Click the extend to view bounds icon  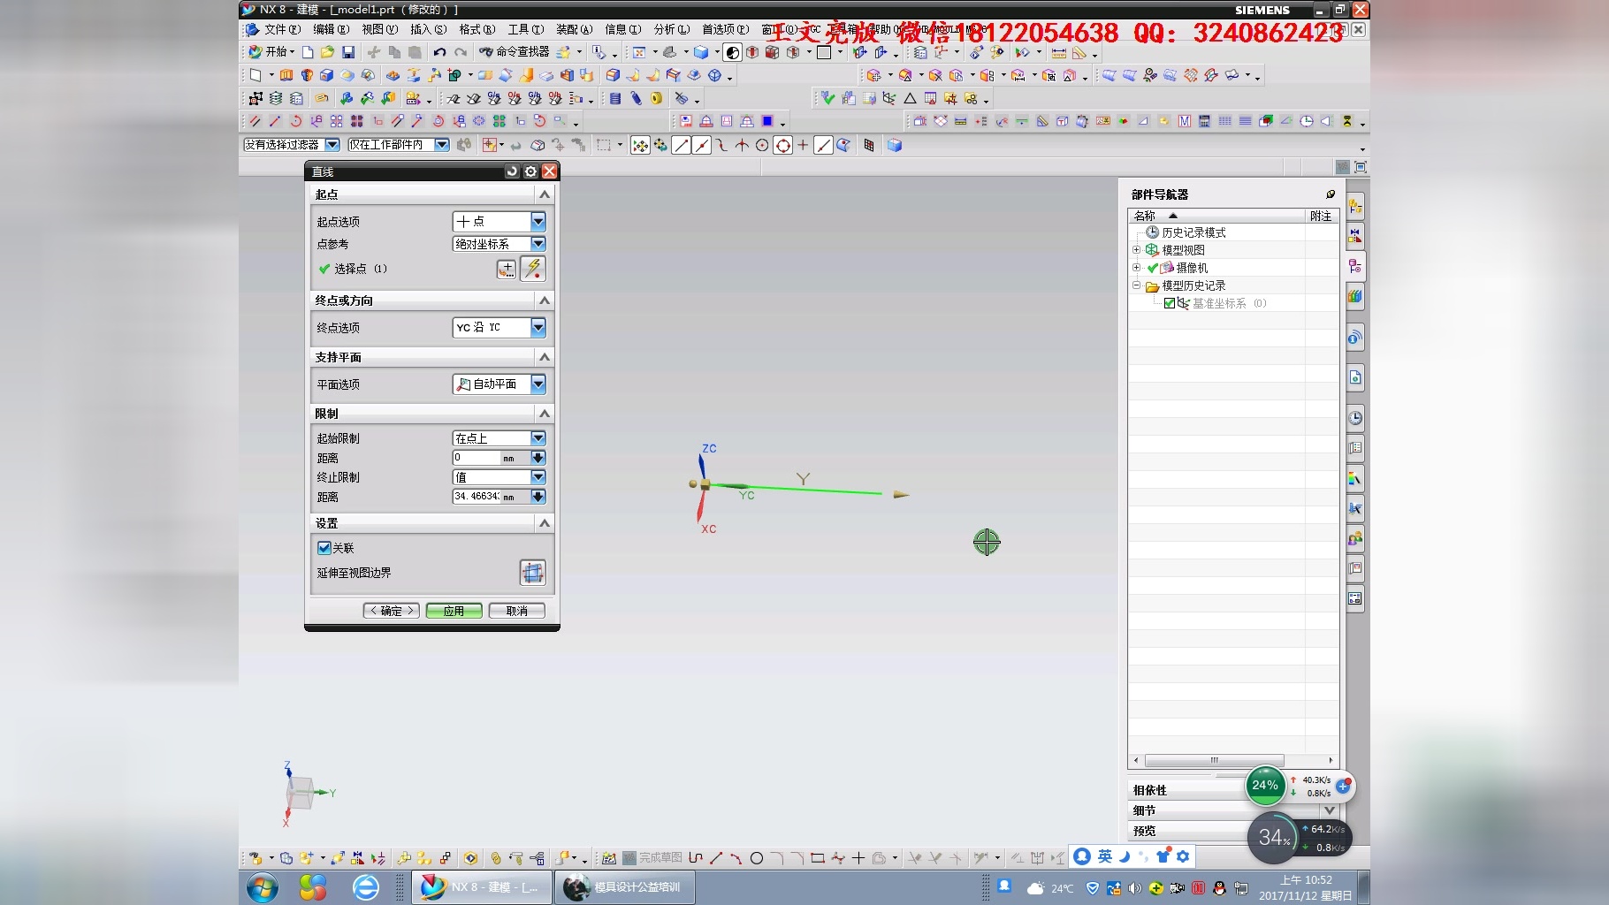pos(532,573)
